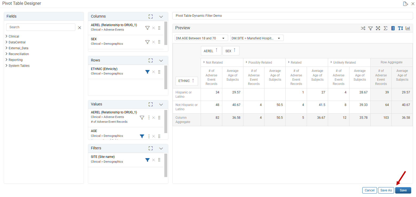This screenshot has width=416, height=197.
Task: Open the DM.AGE Between 18 and 70 dropdown
Action: pos(201,38)
